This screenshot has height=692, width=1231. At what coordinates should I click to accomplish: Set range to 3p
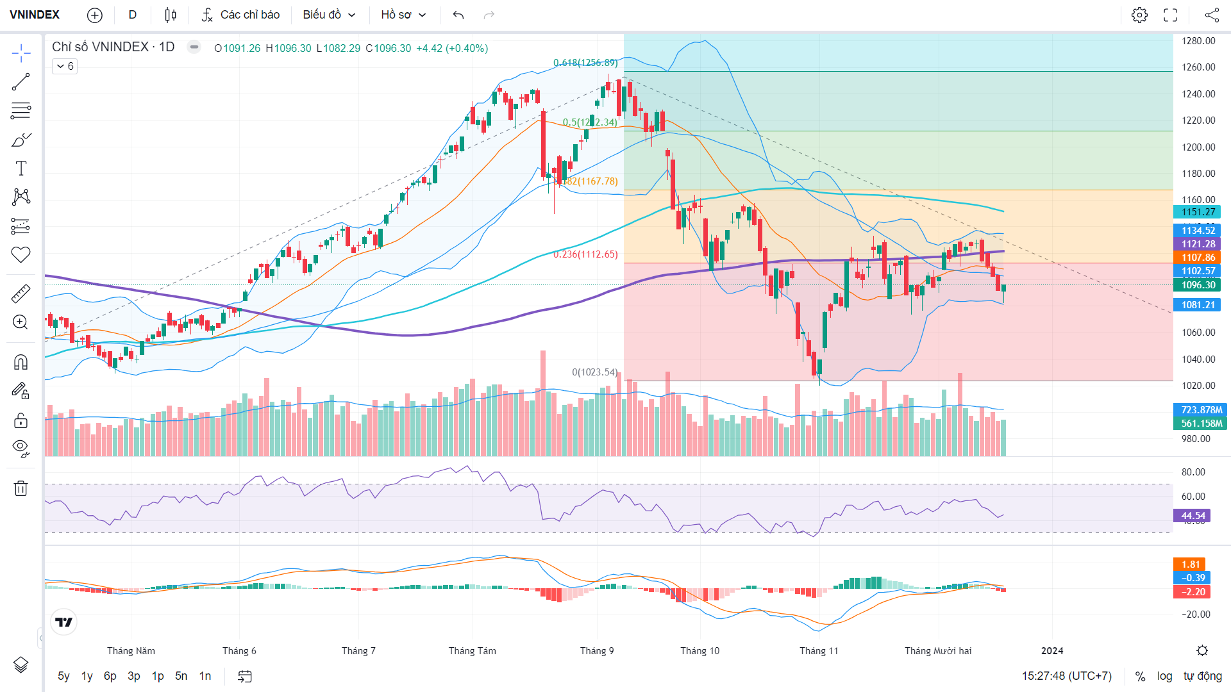[134, 676]
